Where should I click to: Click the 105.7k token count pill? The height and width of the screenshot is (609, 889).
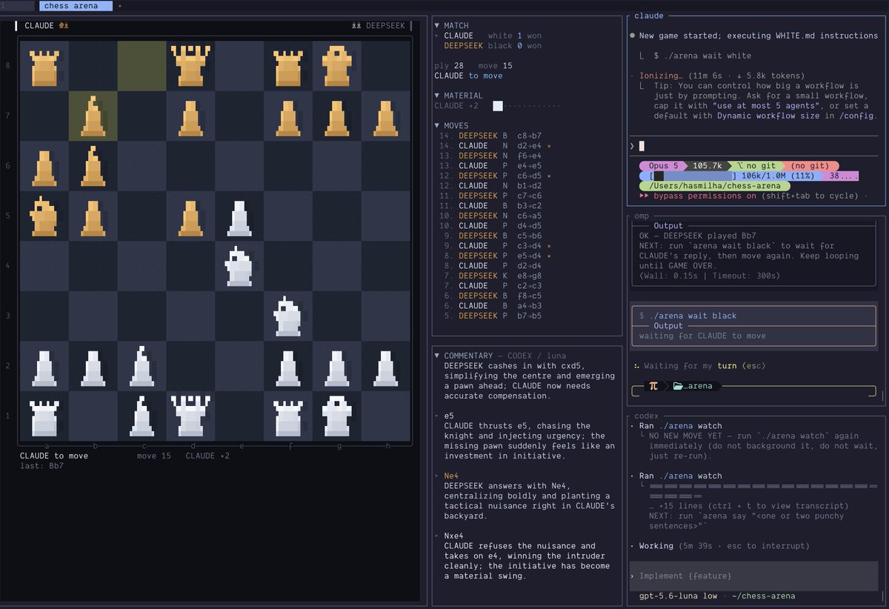point(707,166)
